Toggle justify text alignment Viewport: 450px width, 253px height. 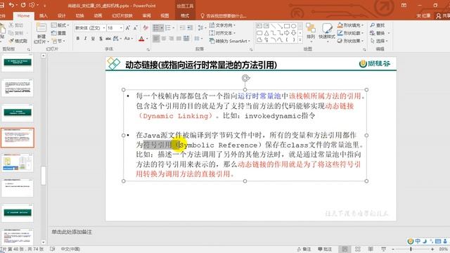click(179, 39)
